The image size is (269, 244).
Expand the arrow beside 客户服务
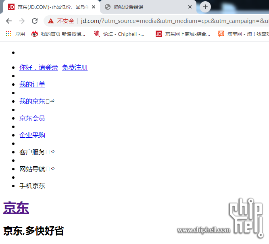click(x=52, y=152)
